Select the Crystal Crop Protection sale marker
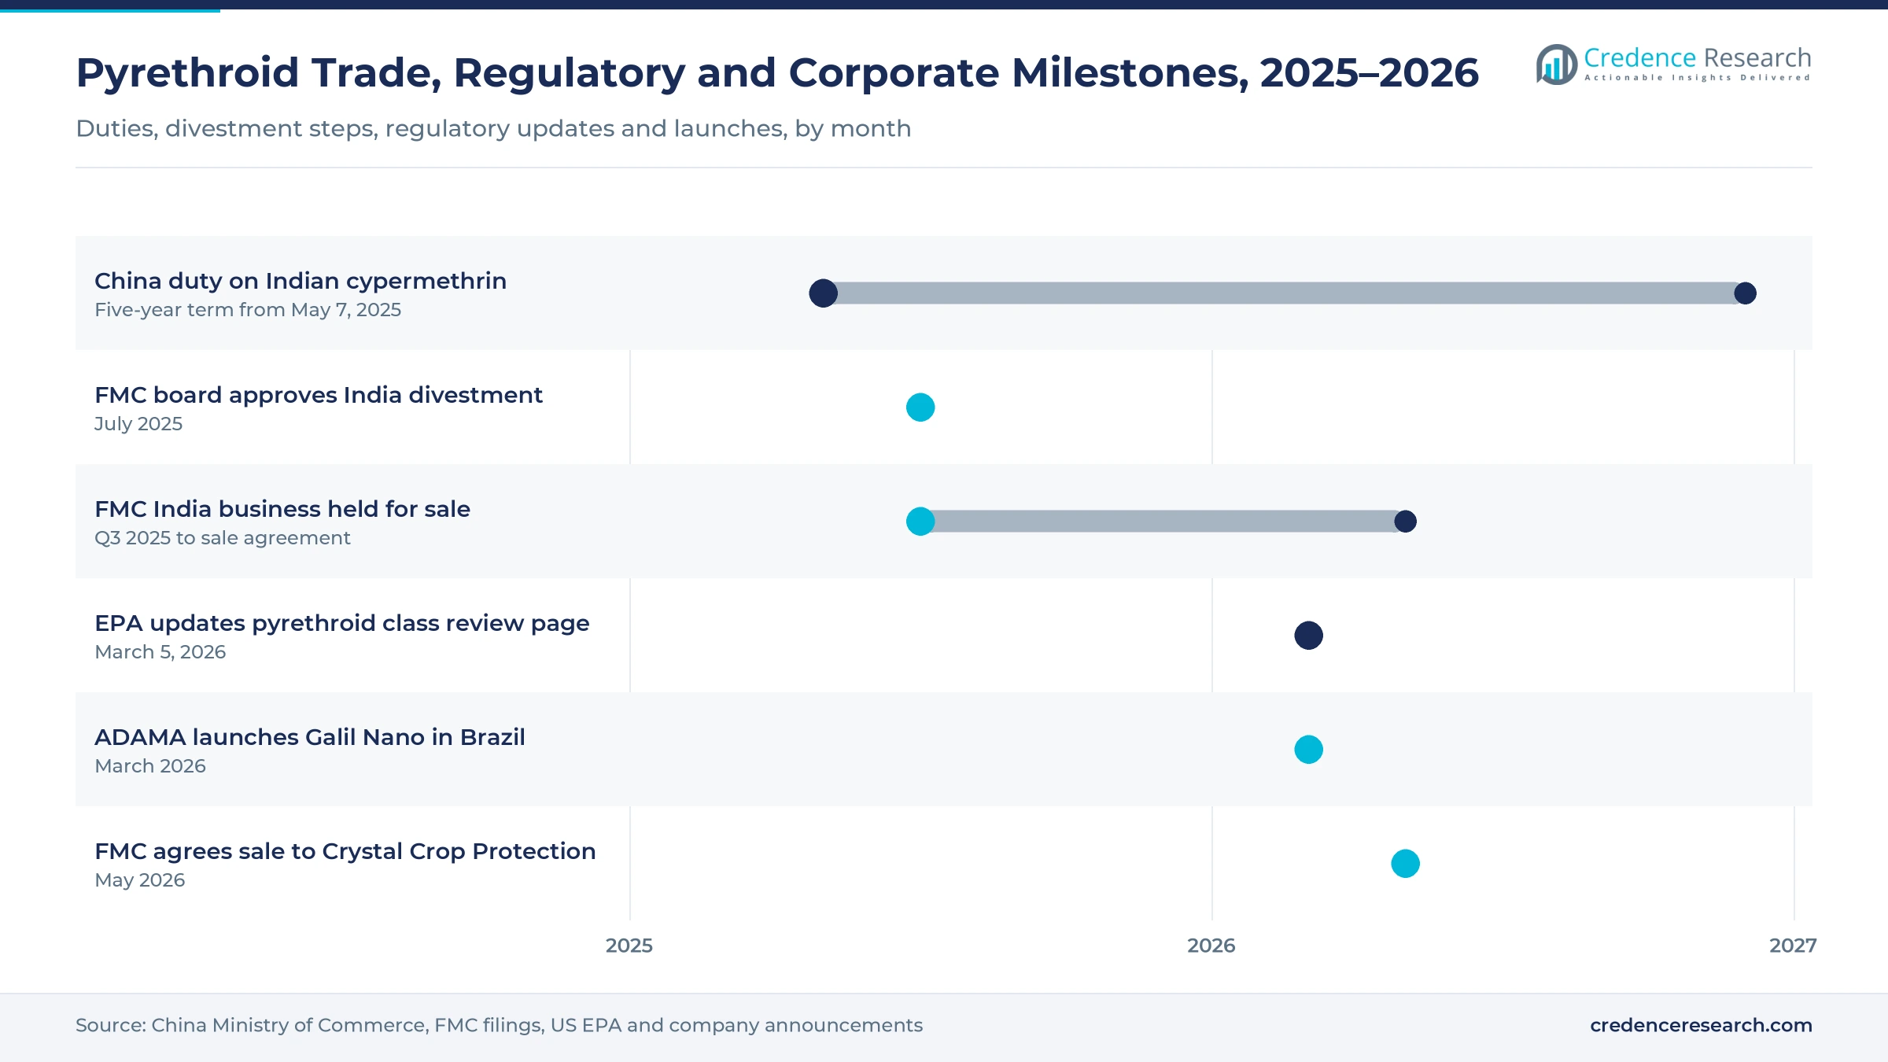1888x1062 pixels. coord(1405,864)
